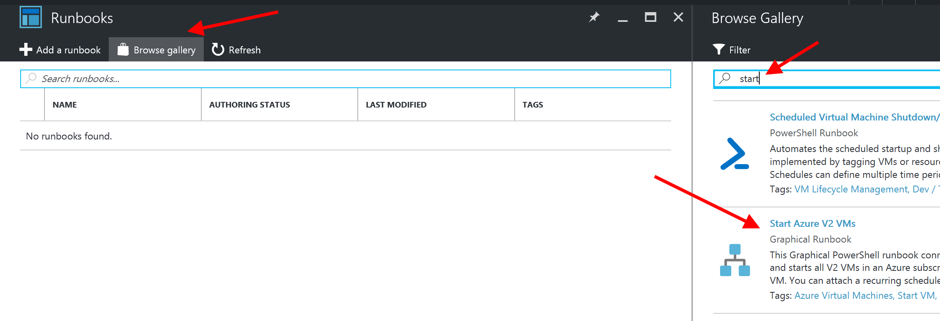940x321 pixels.
Task: Click the PowerShell runbook icon
Action: (735, 154)
